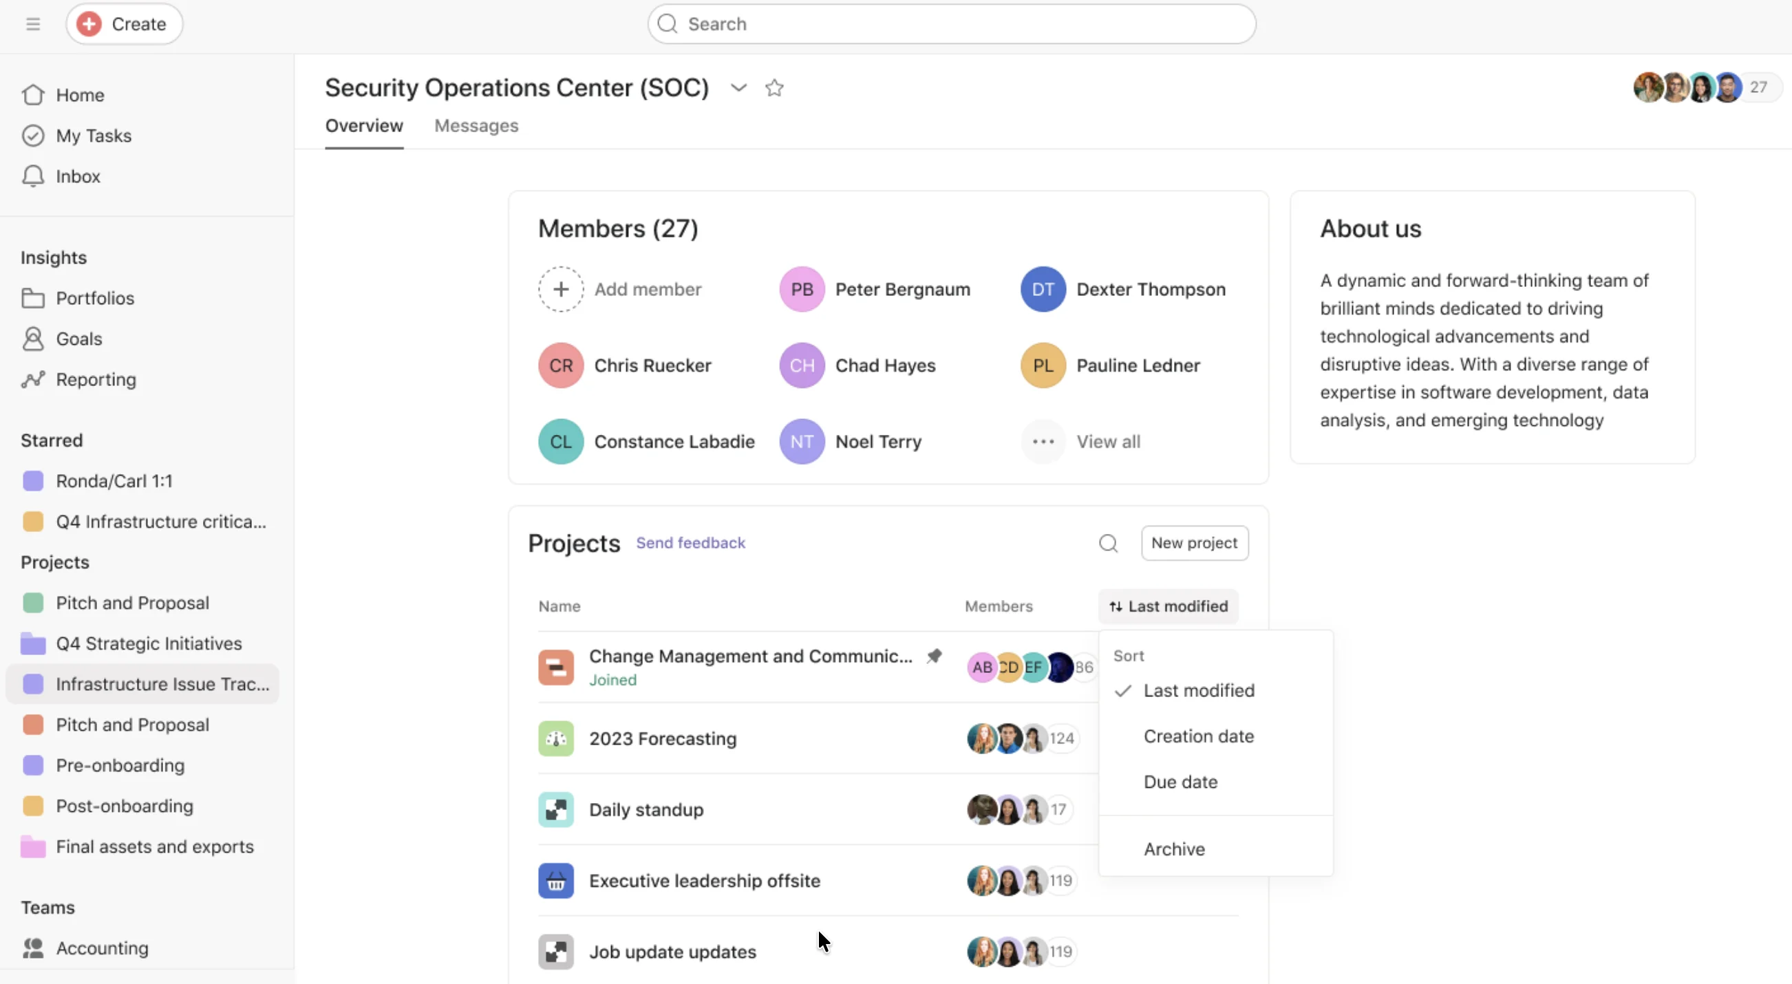Click the Send feedback link
The height and width of the screenshot is (984, 1792).
point(690,543)
